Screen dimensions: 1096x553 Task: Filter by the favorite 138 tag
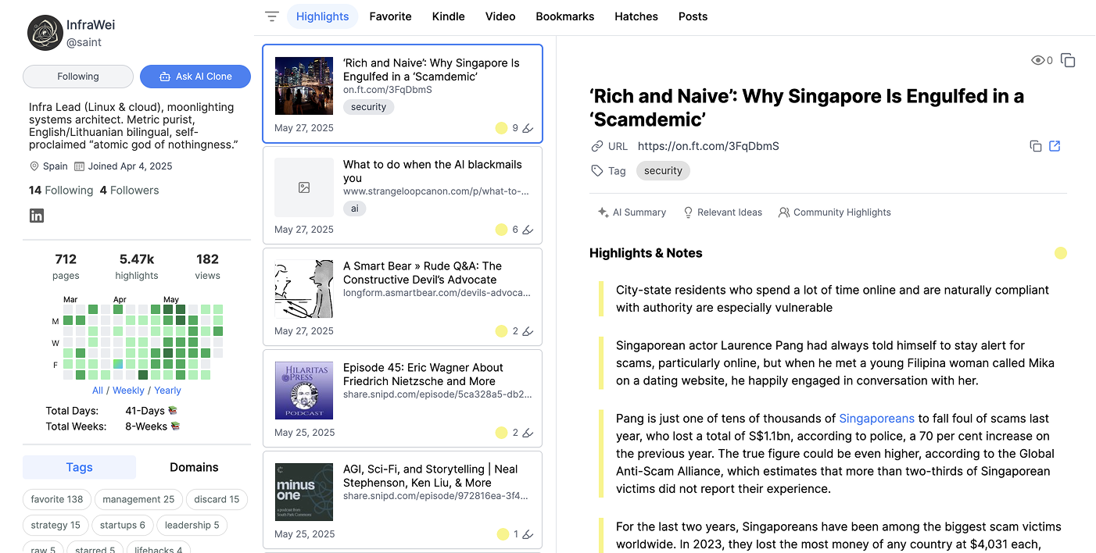click(x=57, y=500)
